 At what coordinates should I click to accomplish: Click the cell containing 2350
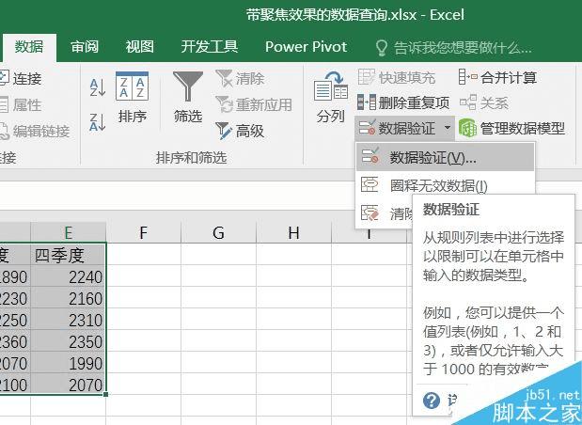[x=69, y=341]
